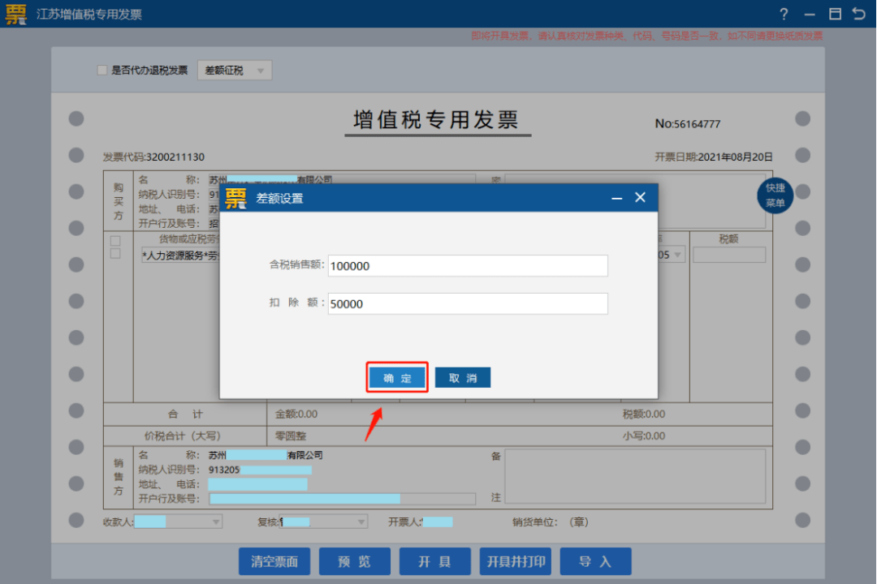This screenshot has width=877, height=584.
Task: Click the 开票日期:2021年08月20日 text
Action: click(714, 157)
